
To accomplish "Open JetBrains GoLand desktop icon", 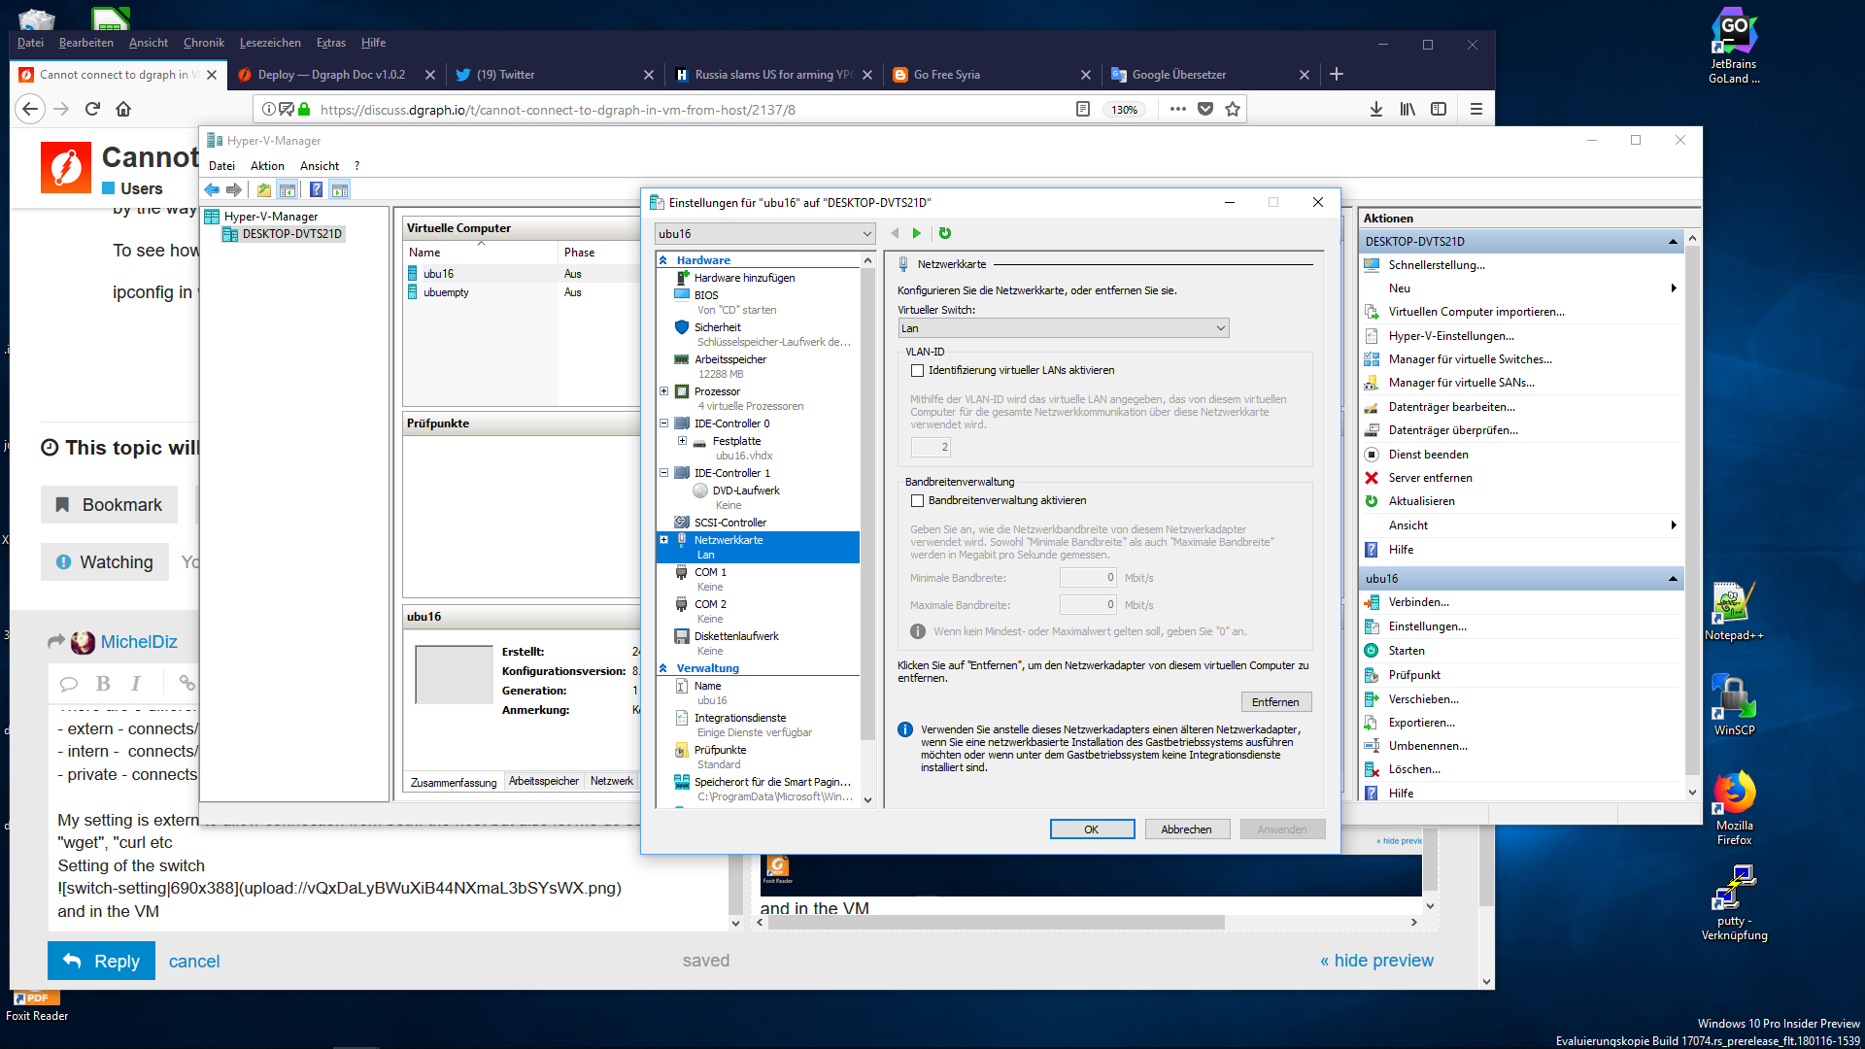I will [1734, 46].
